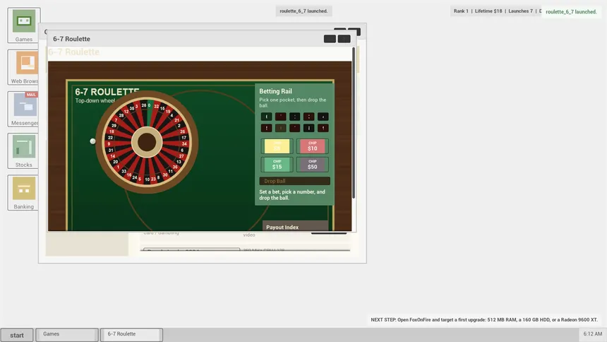Choose the purple $50 chip
This screenshot has height=342, width=607.
pyautogui.click(x=313, y=165)
